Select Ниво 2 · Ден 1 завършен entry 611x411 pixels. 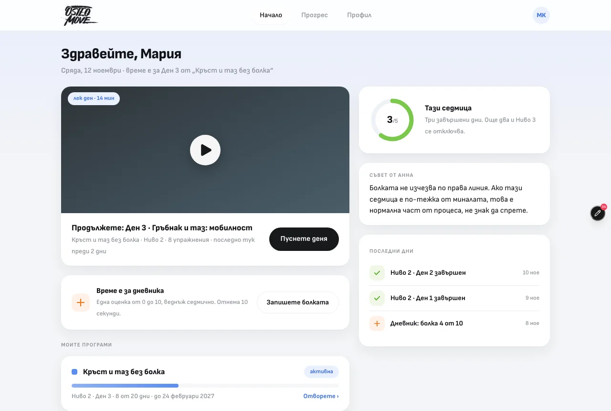tap(454, 298)
